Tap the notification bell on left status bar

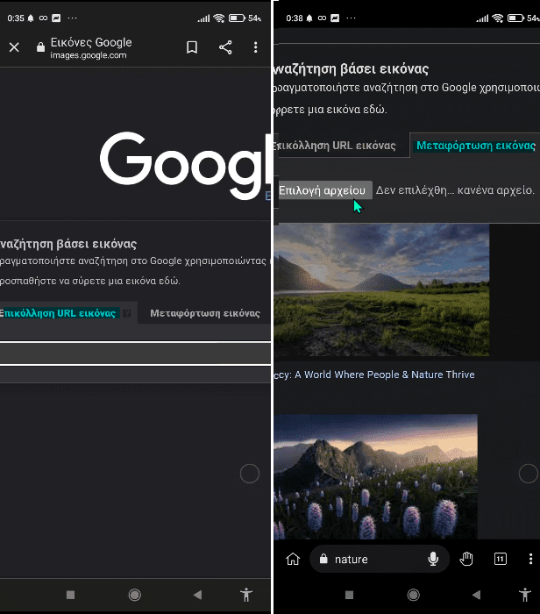[x=31, y=18]
